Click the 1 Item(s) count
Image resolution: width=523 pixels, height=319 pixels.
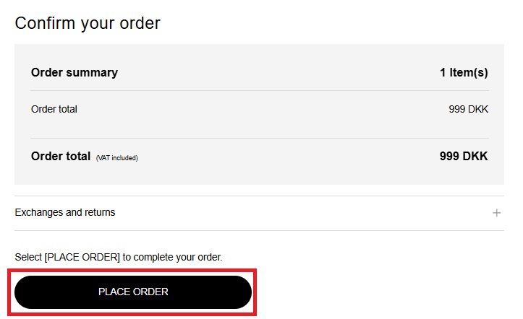click(464, 72)
